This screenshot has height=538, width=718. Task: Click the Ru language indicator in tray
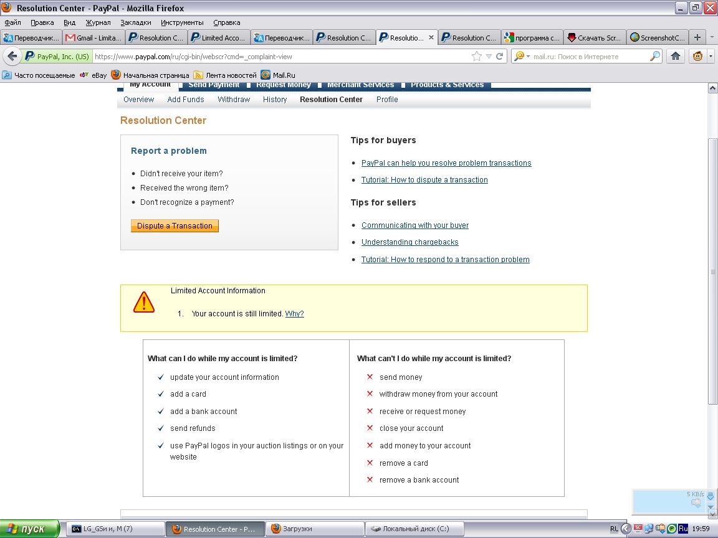(x=682, y=529)
